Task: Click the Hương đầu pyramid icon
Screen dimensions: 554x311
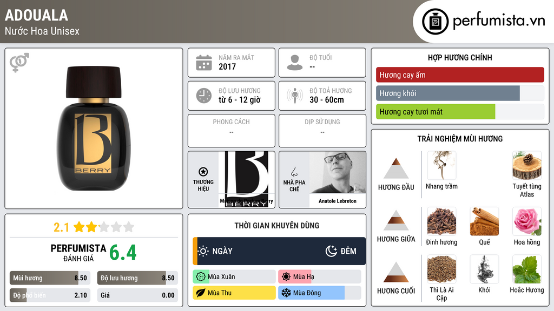Action: pyautogui.click(x=396, y=168)
